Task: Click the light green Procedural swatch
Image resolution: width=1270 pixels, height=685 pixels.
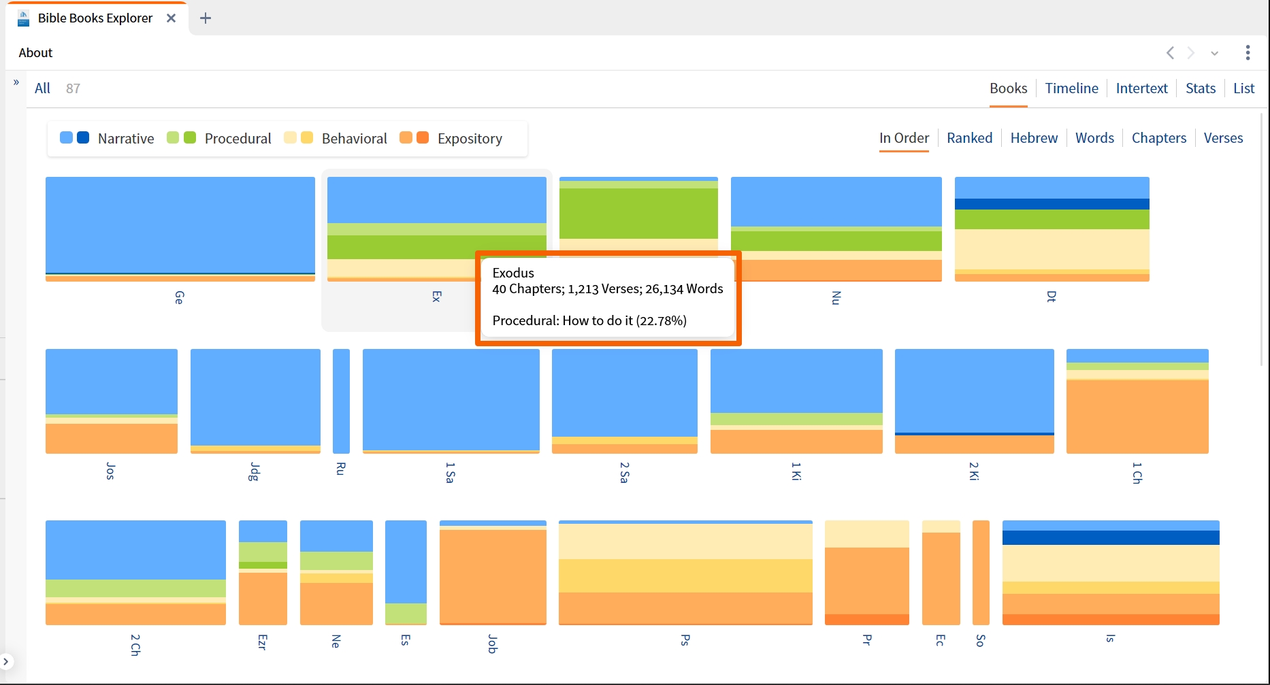Action: 173,137
